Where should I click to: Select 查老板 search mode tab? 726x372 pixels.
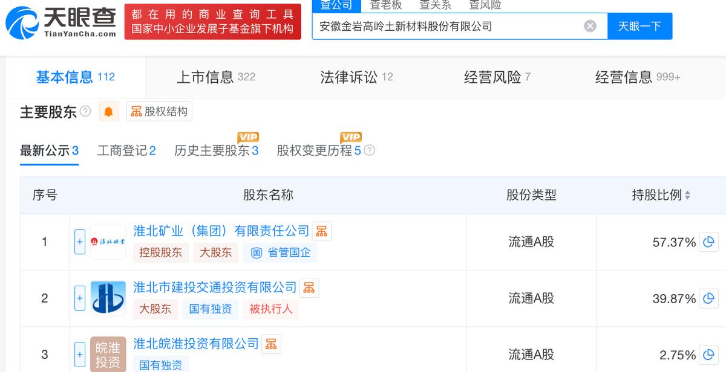pos(386,5)
